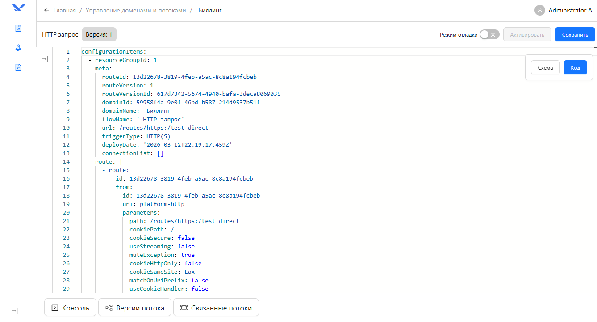Open the text page icon in sidebar
Image resolution: width=597 pixels, height=322 pixels.
pyautogui.click(x=18, y=67)
